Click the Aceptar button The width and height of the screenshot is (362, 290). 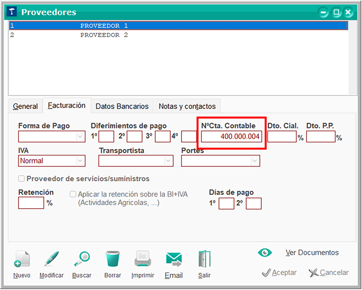pos(279,273)
